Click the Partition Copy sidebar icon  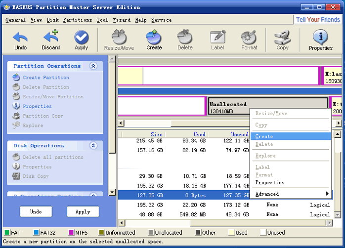click(x=16, y=116)
